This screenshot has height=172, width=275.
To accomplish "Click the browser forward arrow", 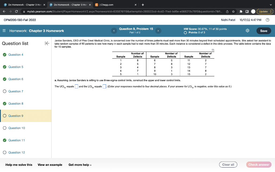I will (x=10, y=11).
